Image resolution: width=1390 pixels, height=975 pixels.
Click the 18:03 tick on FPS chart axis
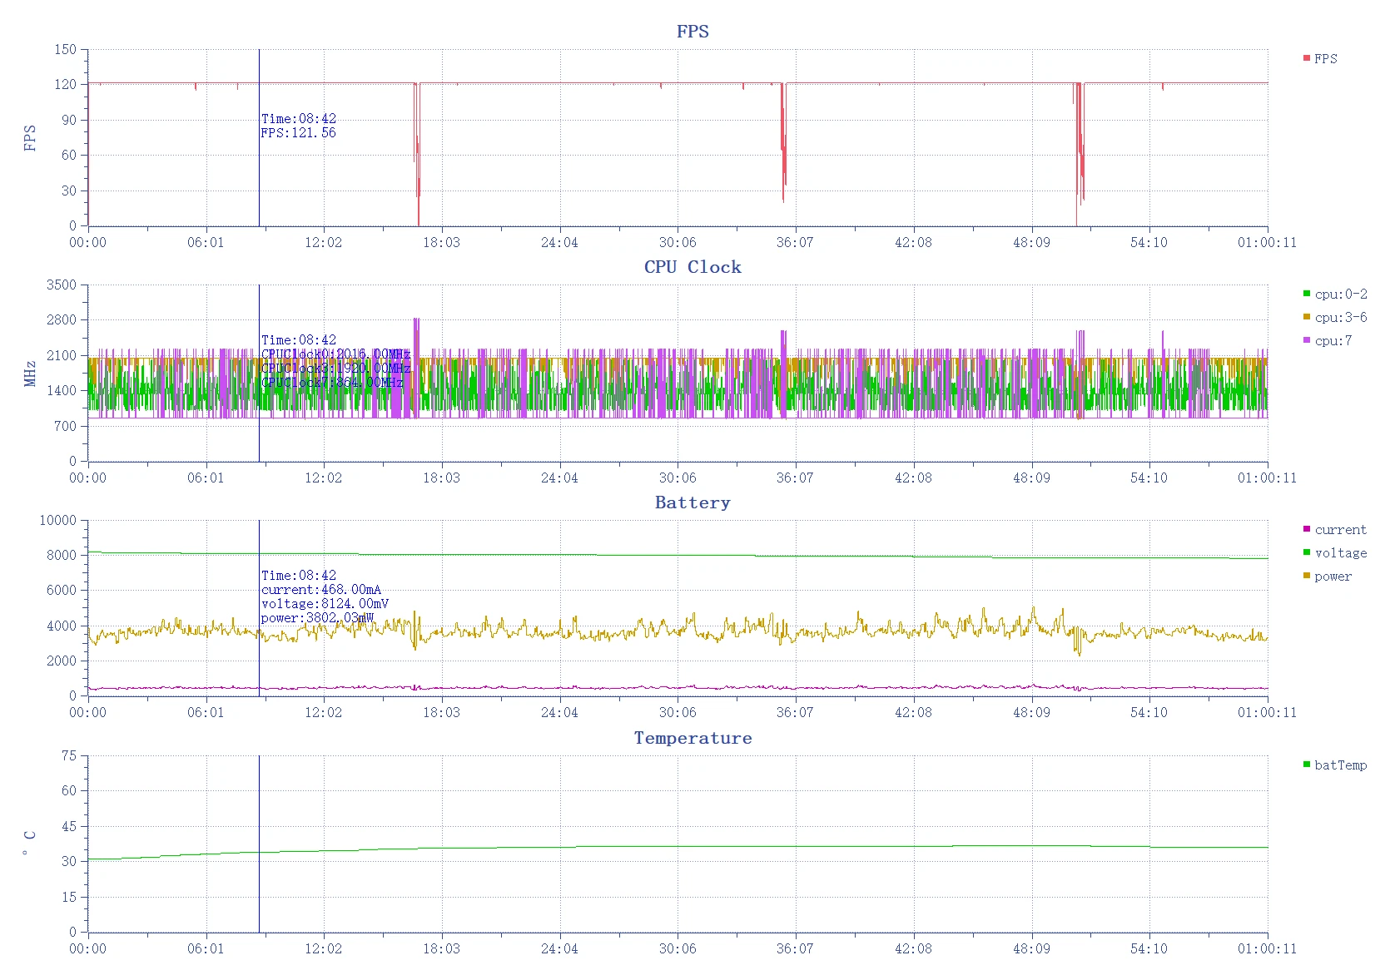[x=441, y=242]
